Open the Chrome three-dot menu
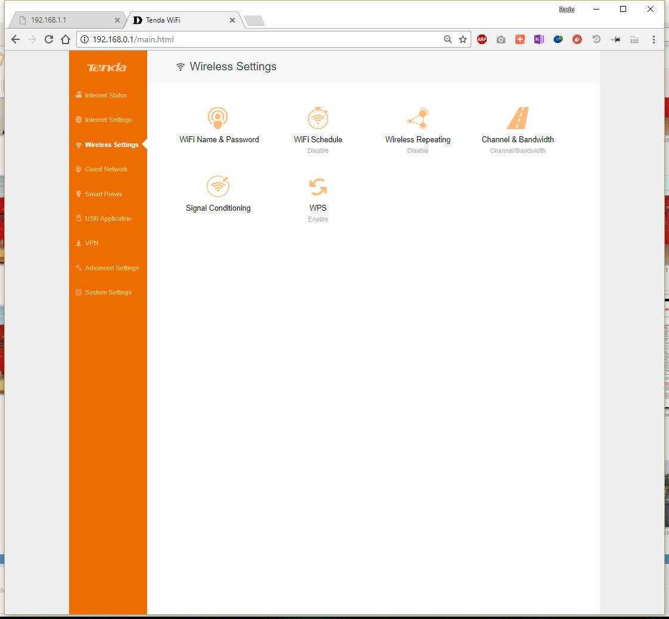This screenshot has width=669, height=619. [654, 39]
